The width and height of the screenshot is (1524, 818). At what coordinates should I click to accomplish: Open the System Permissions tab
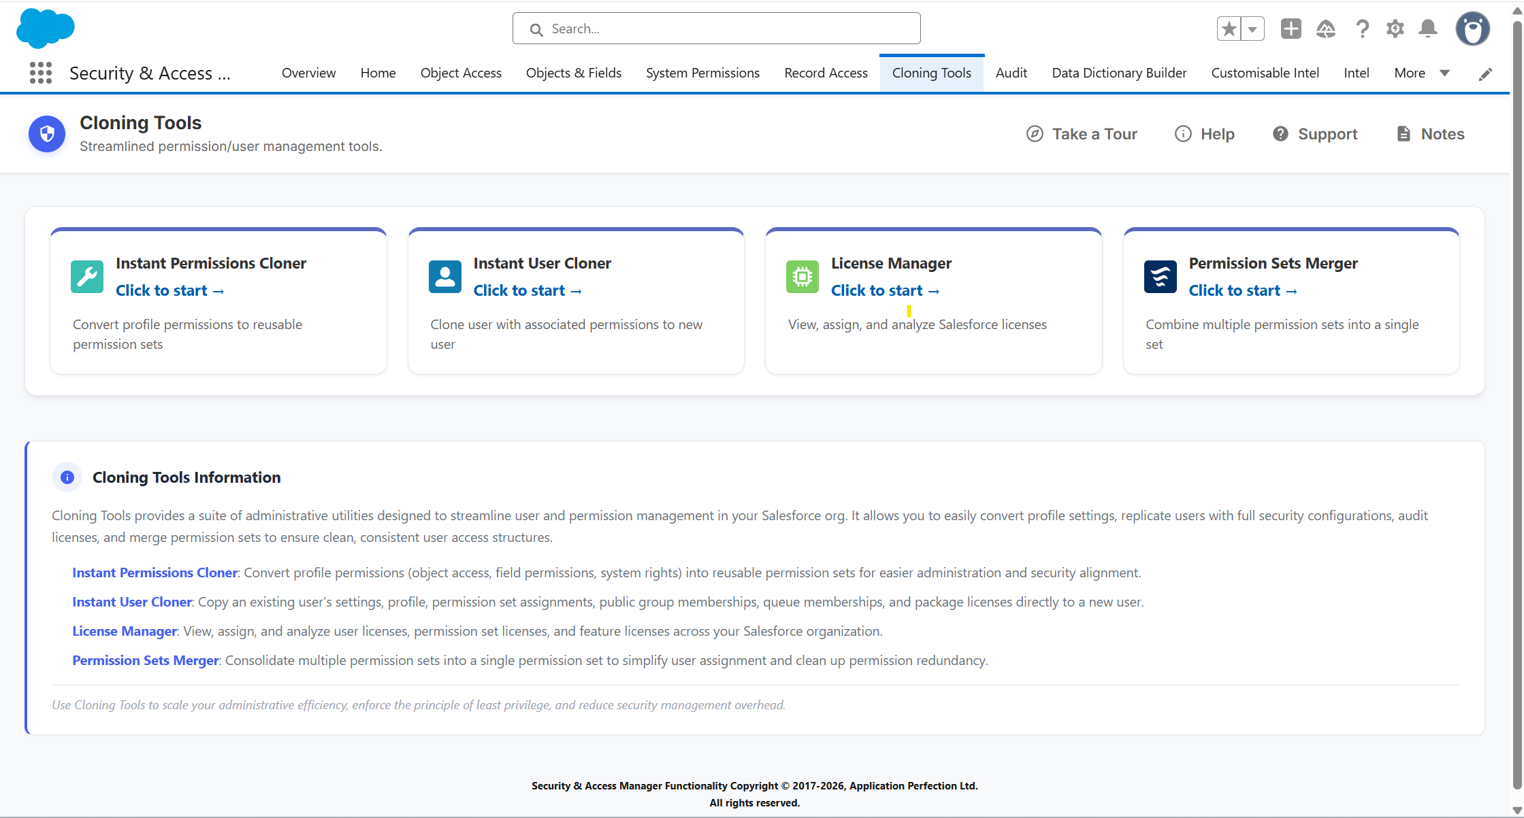click(x=702, y=73)
